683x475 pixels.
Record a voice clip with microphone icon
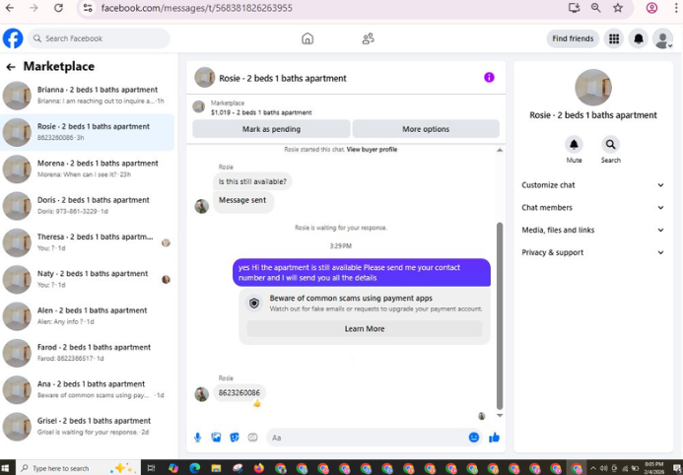(x=197, y=438)
